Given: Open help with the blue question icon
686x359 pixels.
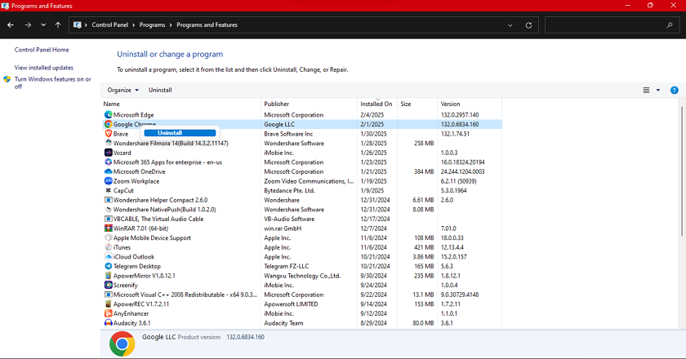Looking at the screenshot, I should 675,90.
